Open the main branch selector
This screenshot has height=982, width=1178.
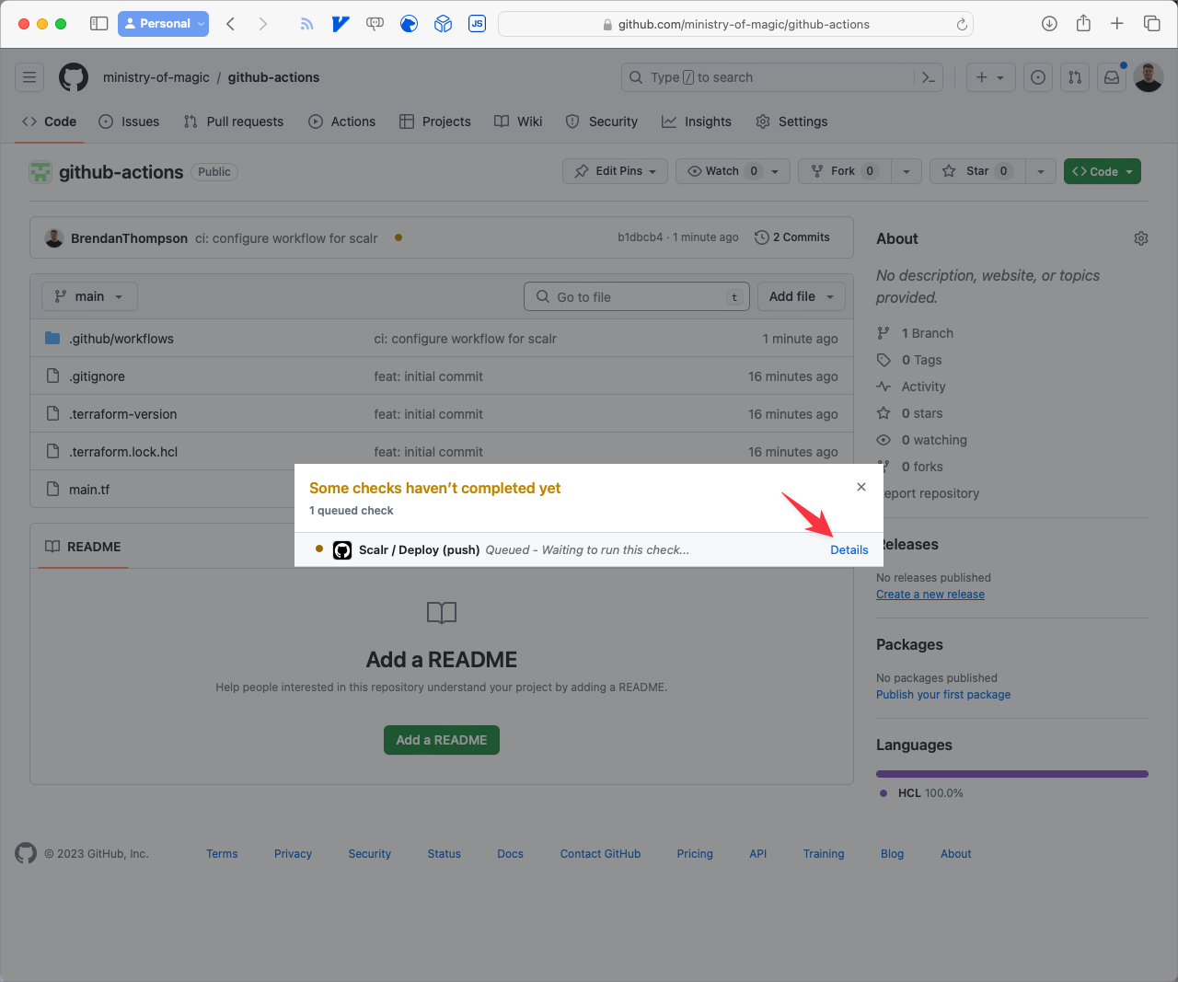(x=89, y=296)
